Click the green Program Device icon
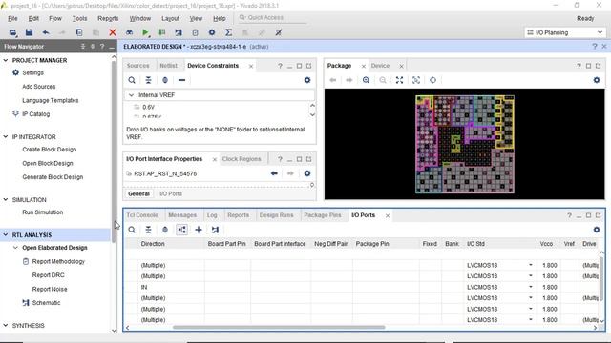The image size is (611, 343). click(x=161, y=32)
